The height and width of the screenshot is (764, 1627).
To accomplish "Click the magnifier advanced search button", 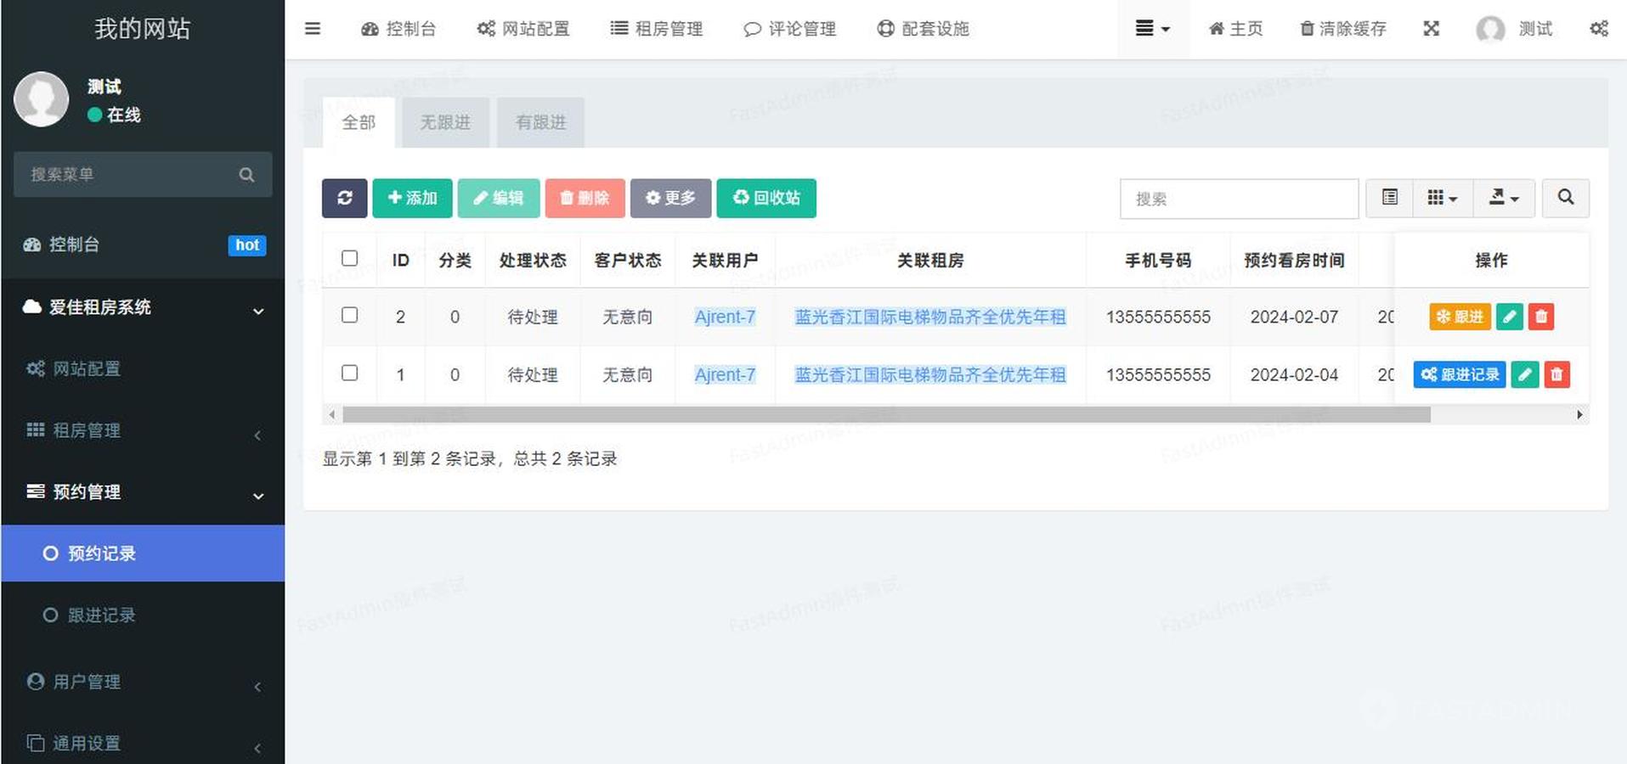I will (1565, 198).
